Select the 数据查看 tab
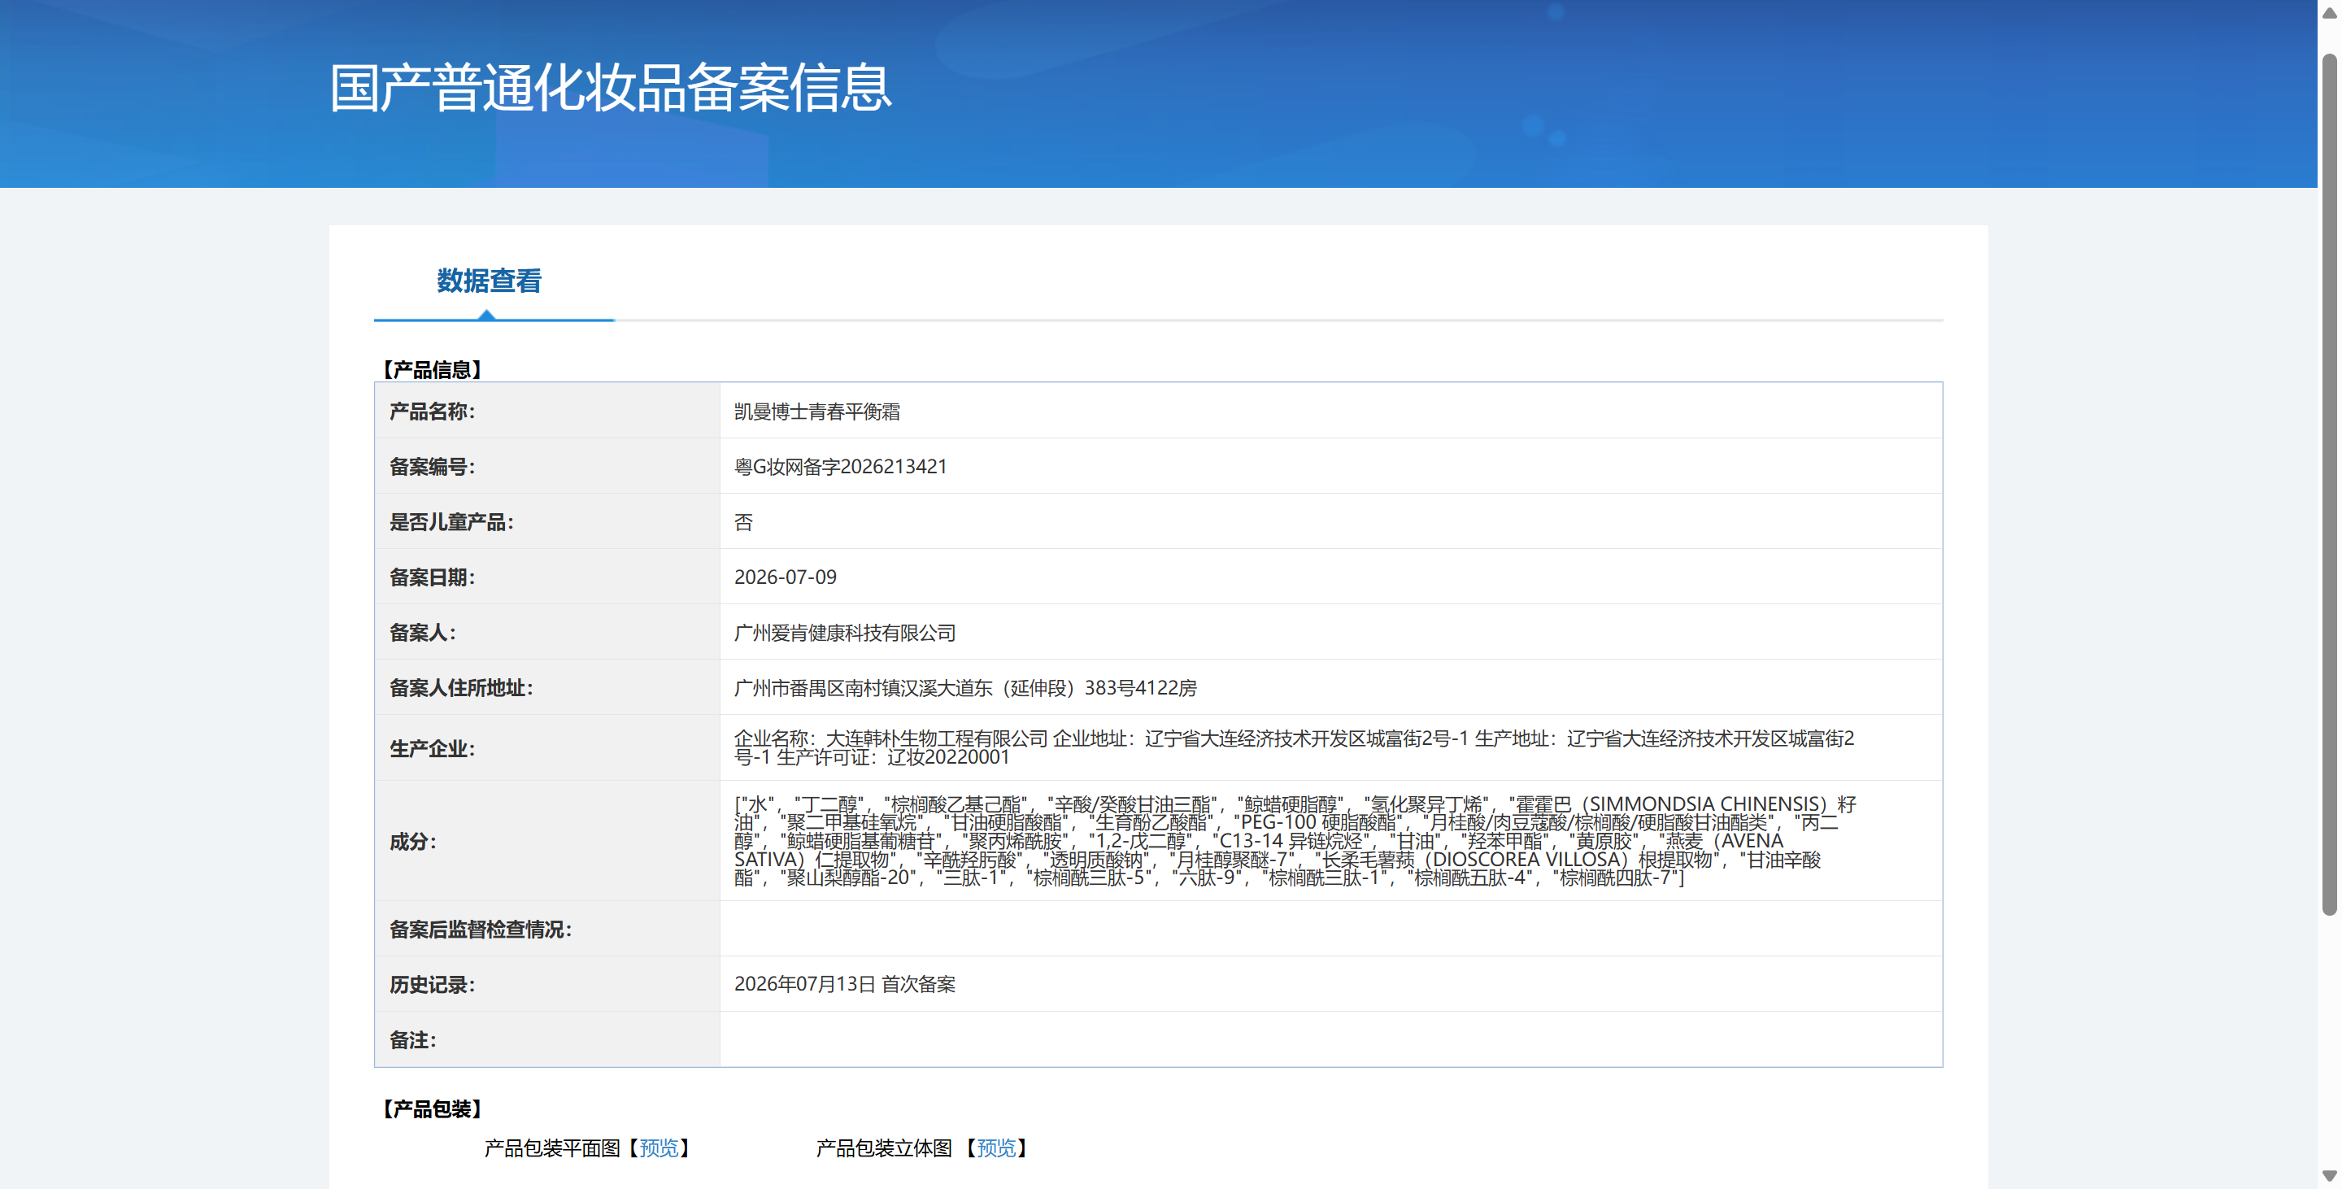The height and width of the screenshot is (1189, 2342). [x=489, y=281]
